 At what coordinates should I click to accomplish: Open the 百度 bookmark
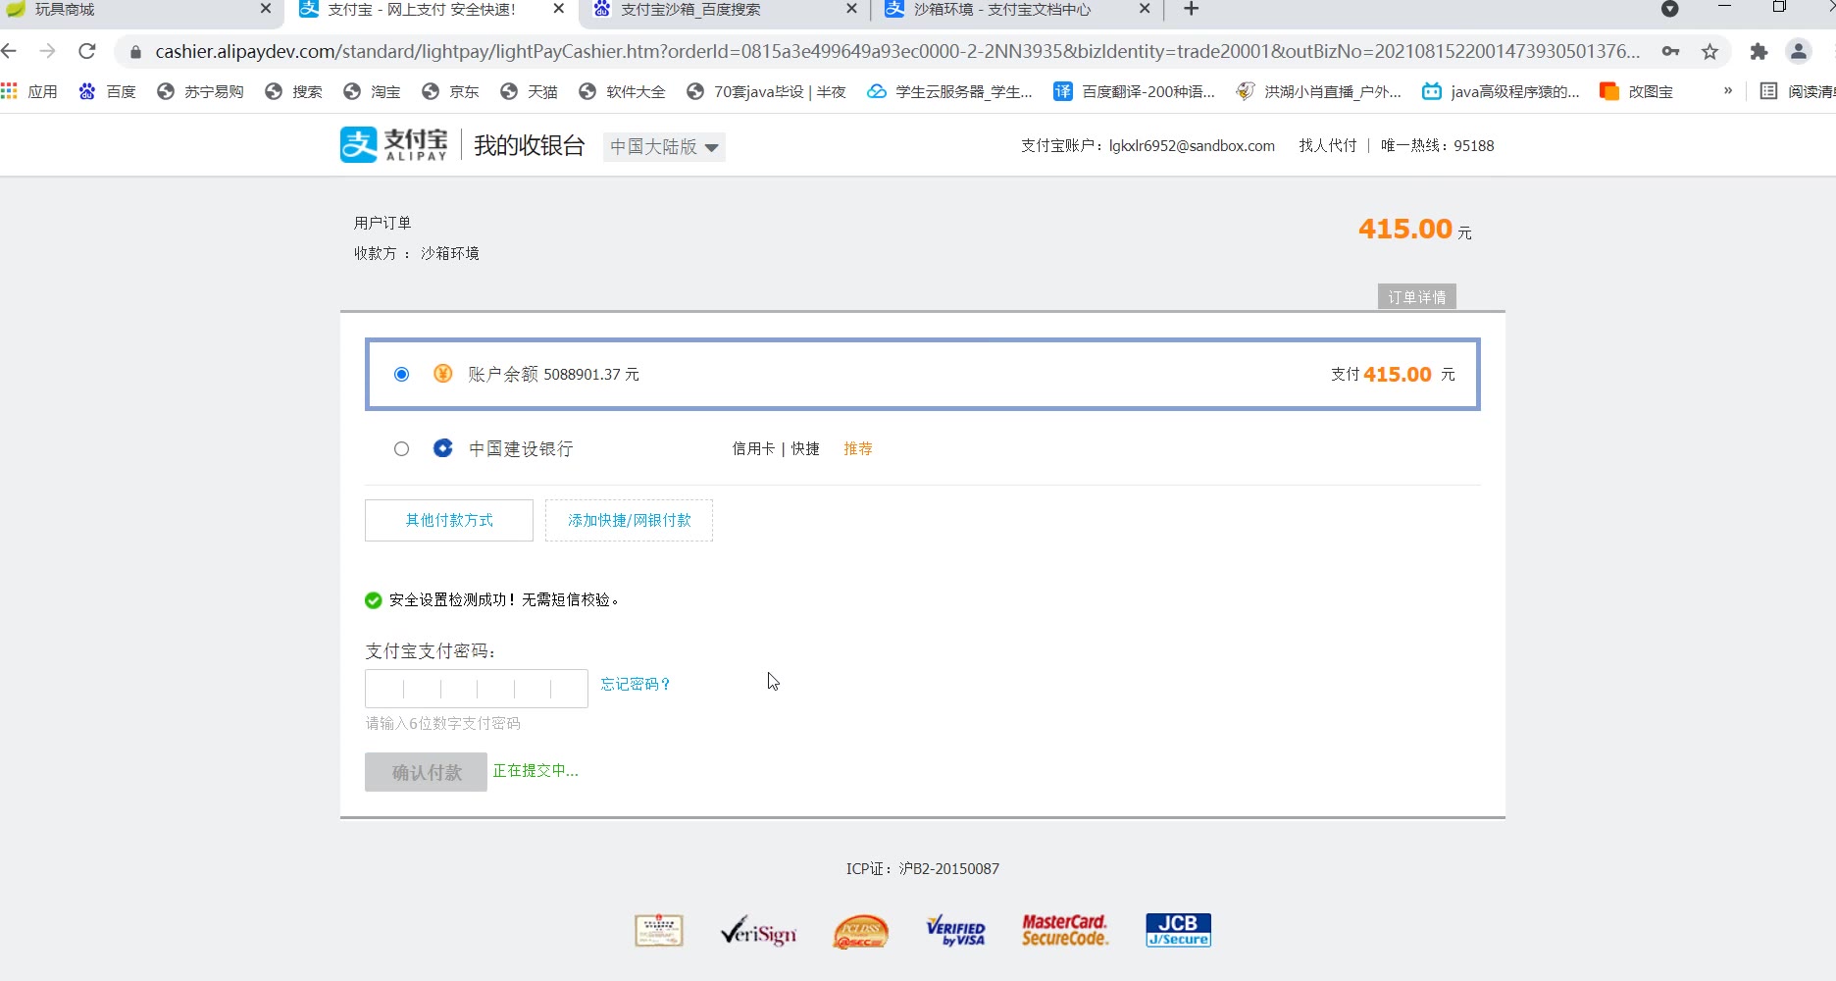pyautogui.click(x=107, y=91)
